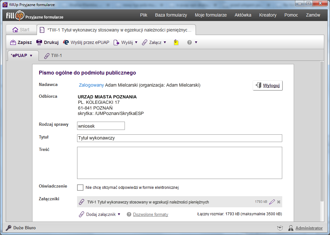Click the yellow sticky note icon

click(x=176, y=42)
